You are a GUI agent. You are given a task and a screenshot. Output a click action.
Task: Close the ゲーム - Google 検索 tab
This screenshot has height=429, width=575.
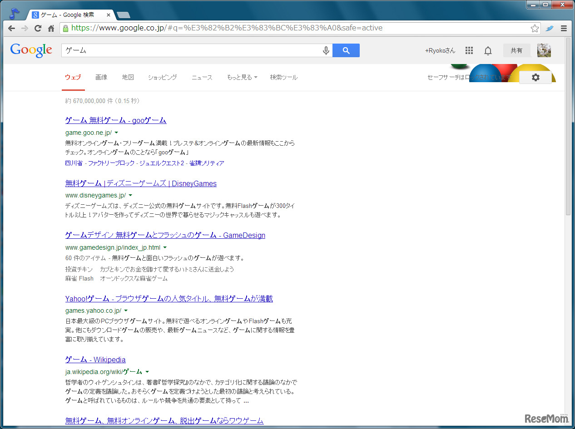(109, 15)
